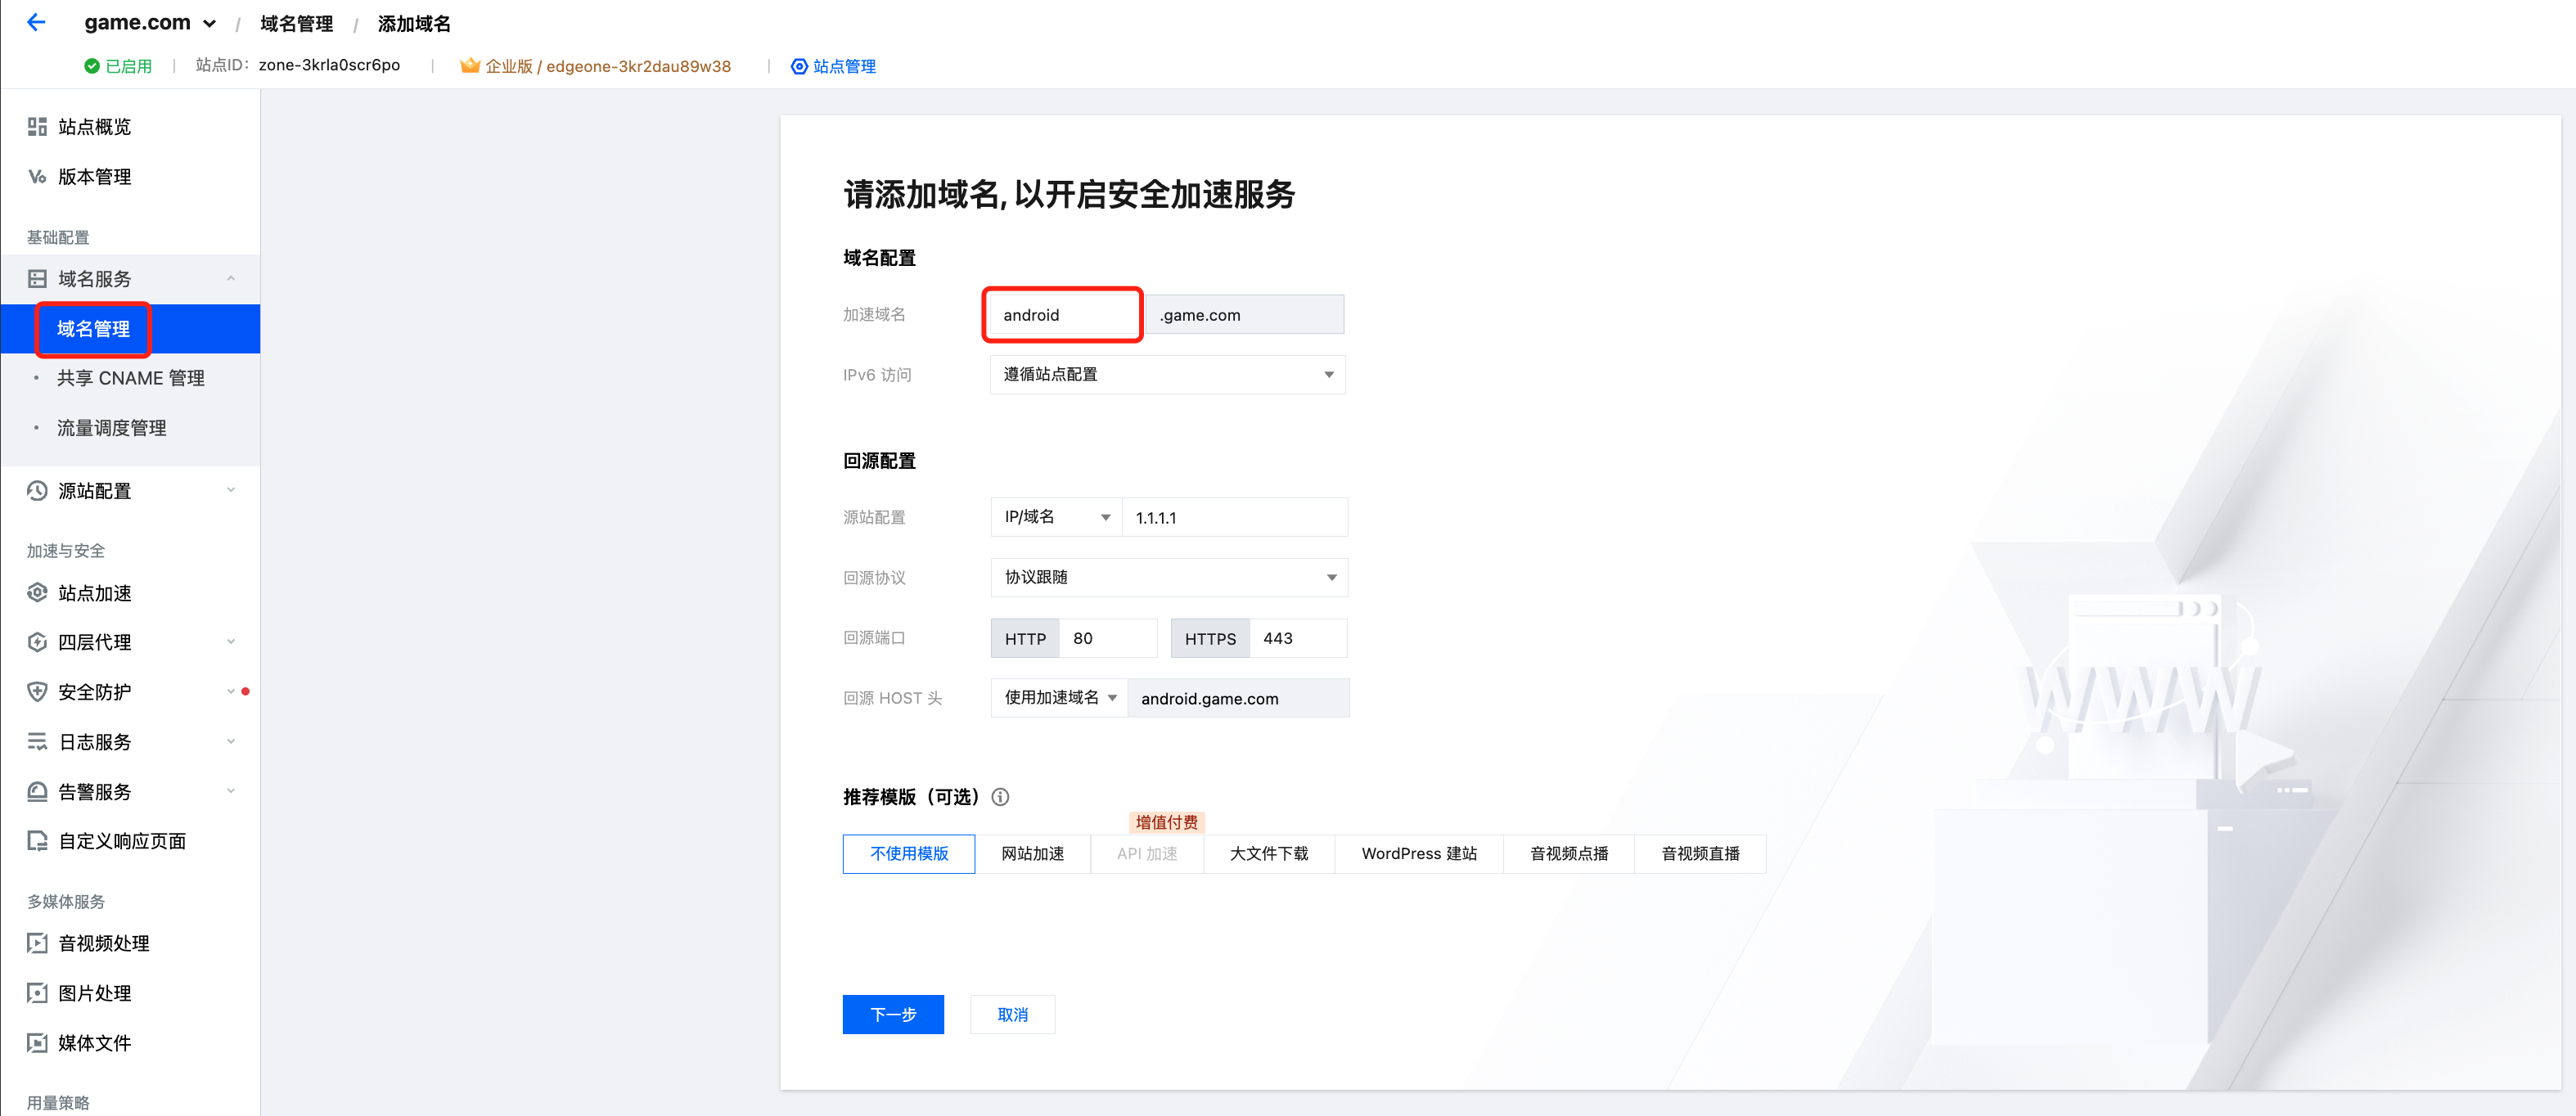The width and height of the screenshot is (2576, 1116).
Task: Select the 不使用模版 template option
Action: (908, 854)
